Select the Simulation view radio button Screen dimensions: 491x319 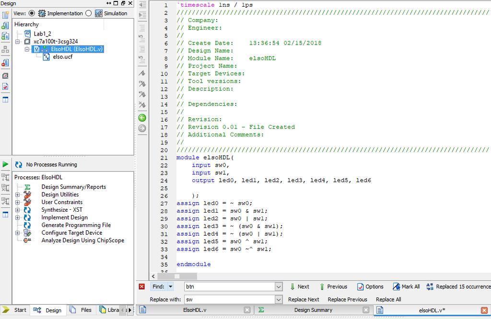[89, 13]
